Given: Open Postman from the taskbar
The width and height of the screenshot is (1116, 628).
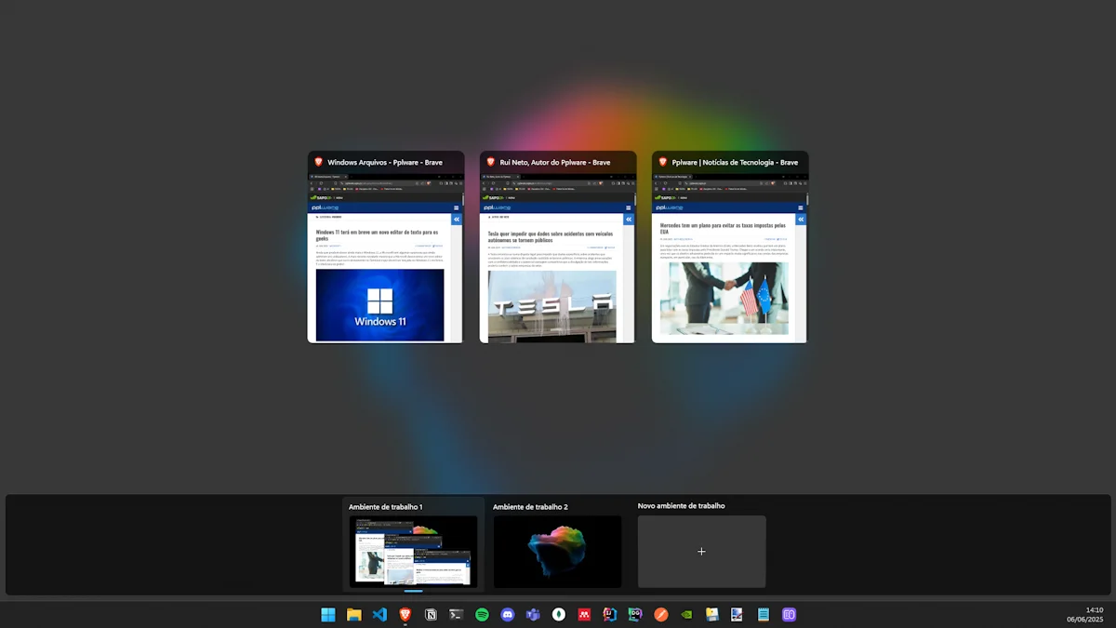Looking at the screenshot, I should pyautogui.click(x=661, y=615).
